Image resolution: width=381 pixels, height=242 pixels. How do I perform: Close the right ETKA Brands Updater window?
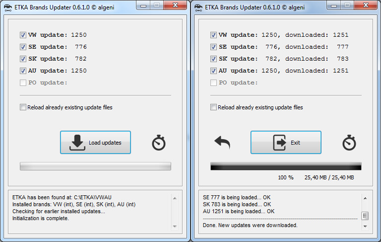pyautogui.click(x=366, y=5)
